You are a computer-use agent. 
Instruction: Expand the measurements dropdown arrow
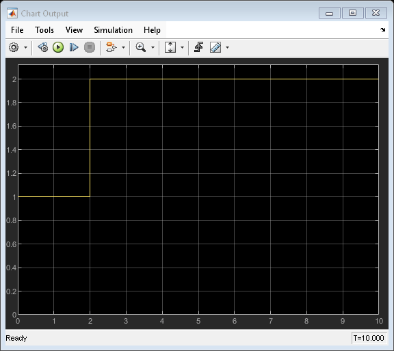pyautogui.click(x=227, y=47)
